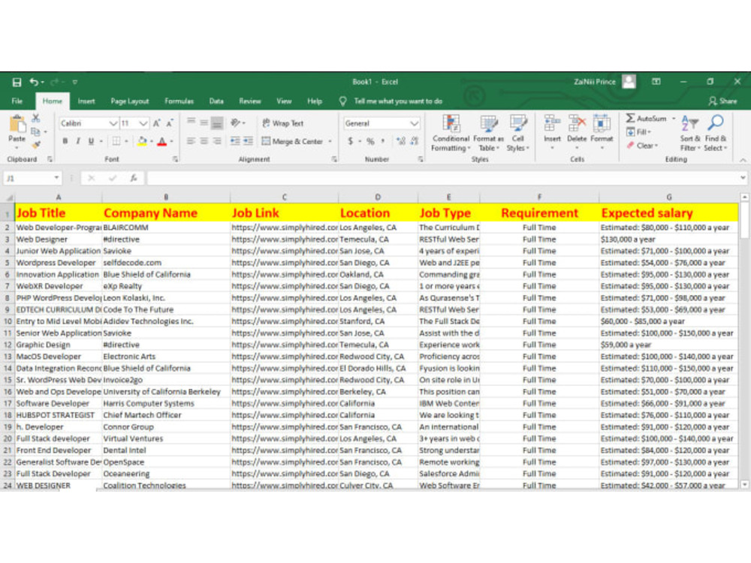
Task: Expand the Name Box dropdown arrow
Action: tap(56, 178)
